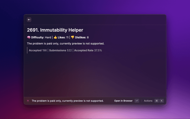Click the thumbs up Likes icon
190x119 pixels.
(x=55, y=37)
